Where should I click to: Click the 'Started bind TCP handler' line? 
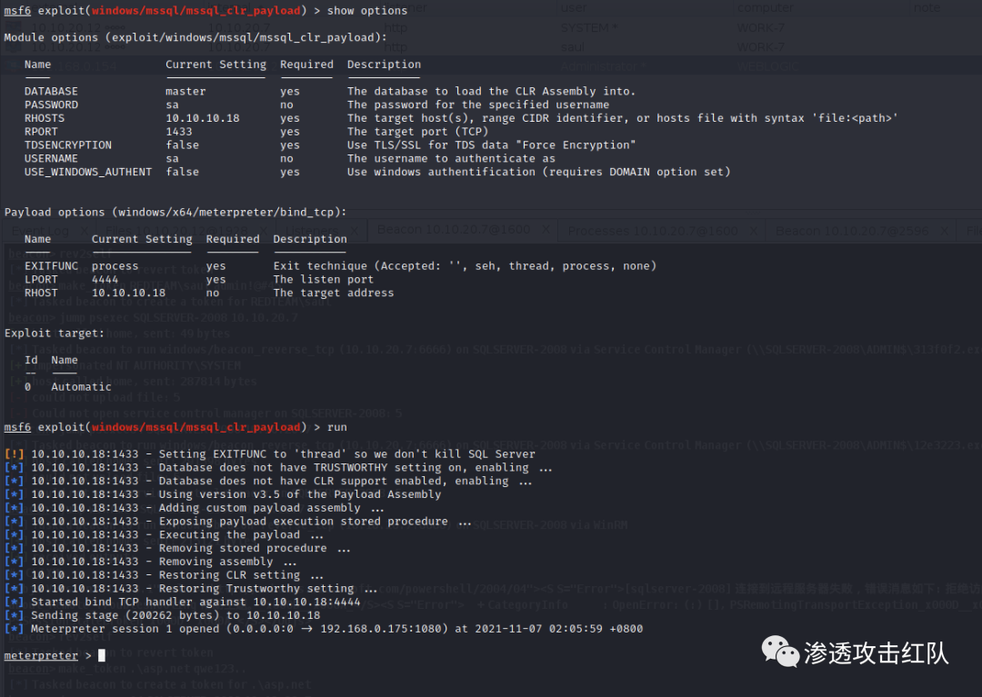[x=182, y=602]
